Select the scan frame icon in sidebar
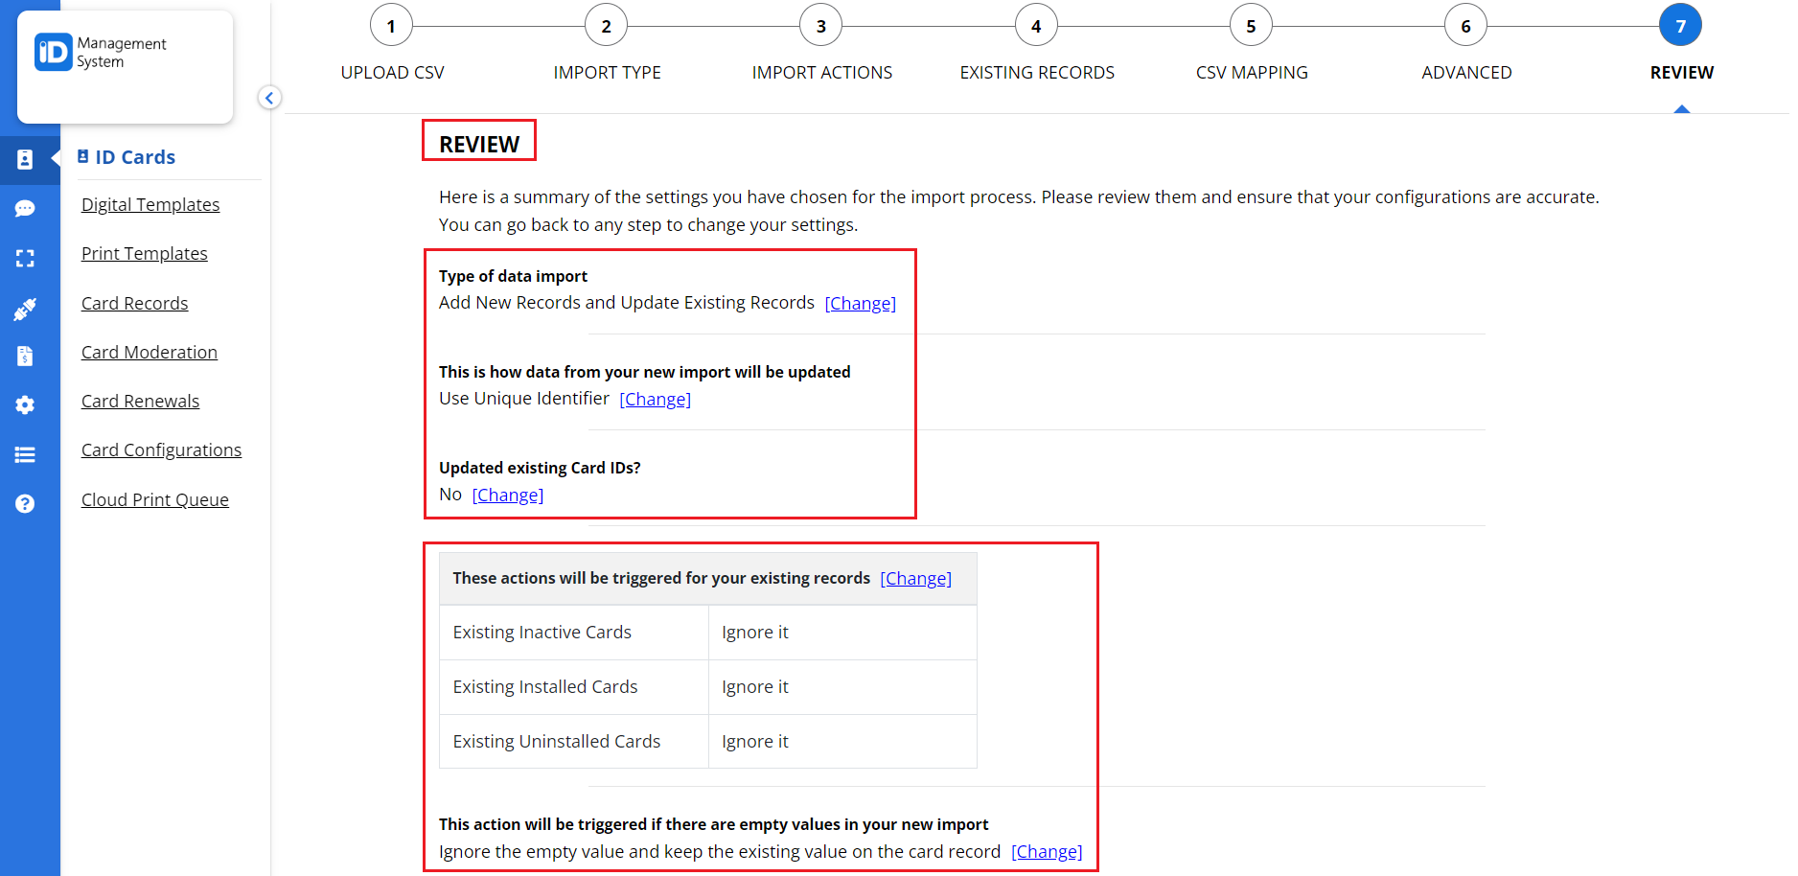Screen dimensions: 1798x876 point(25,259)
